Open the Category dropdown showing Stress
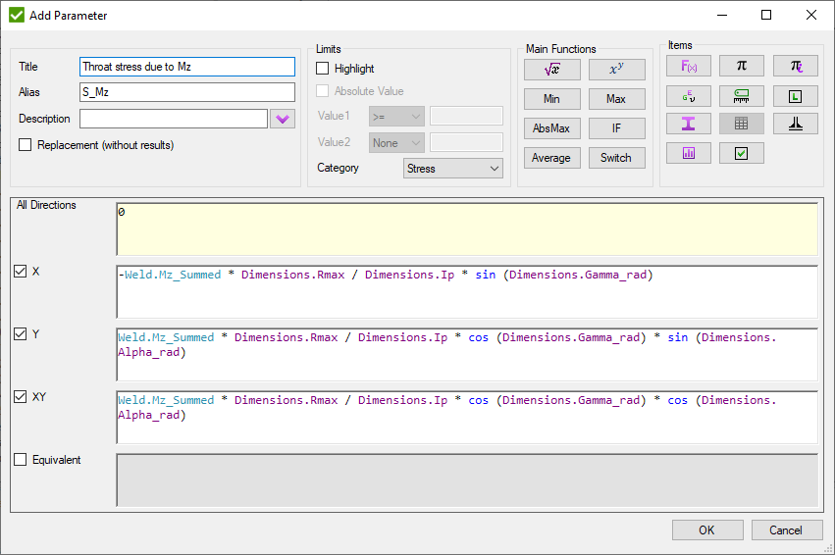 [x=452, y=169]
